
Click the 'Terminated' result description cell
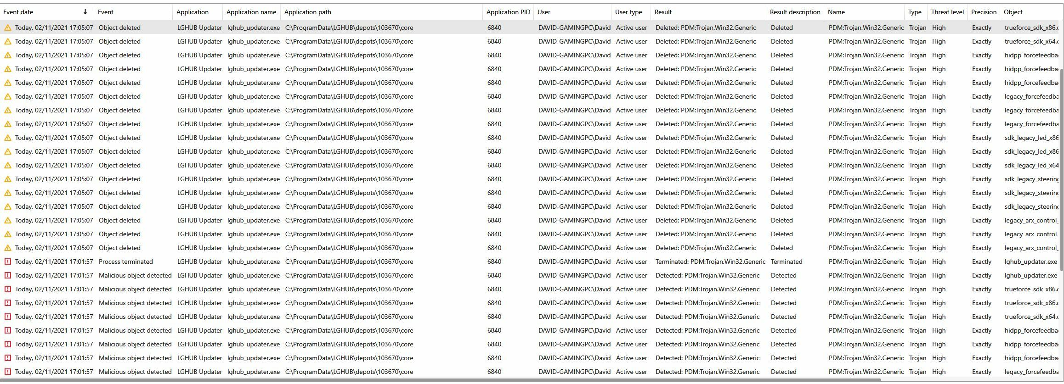tap(787, 262)
